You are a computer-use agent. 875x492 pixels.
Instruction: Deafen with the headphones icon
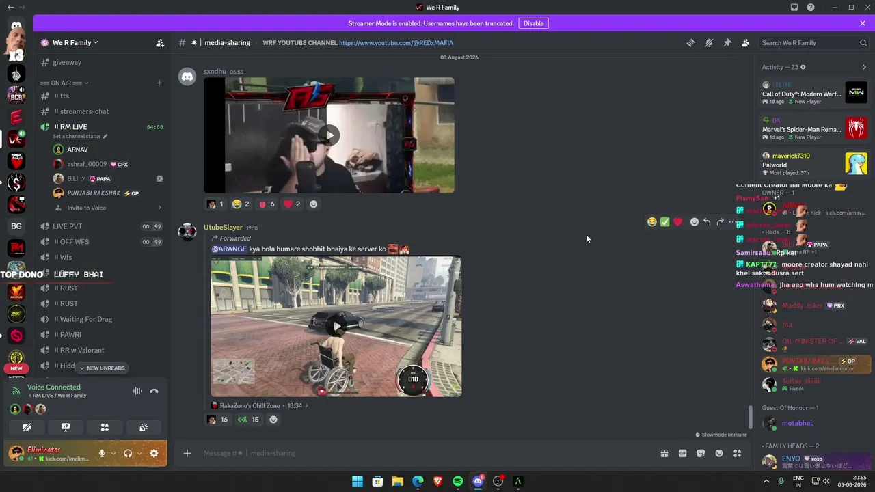tap(128, 453)
